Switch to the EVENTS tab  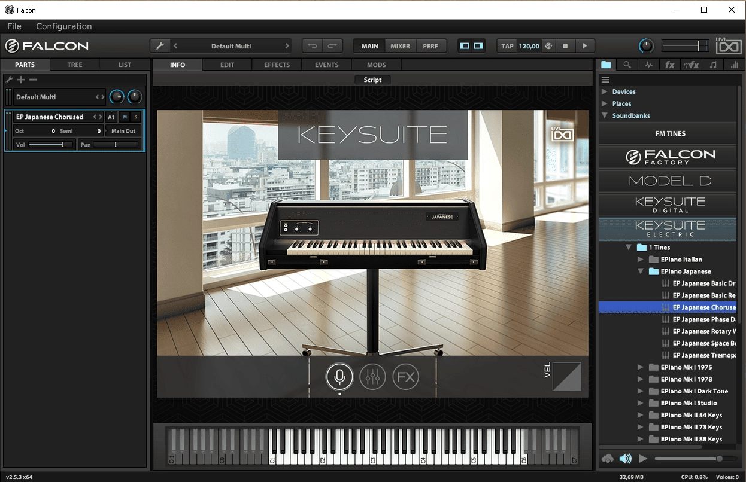(x=327, y=65)
